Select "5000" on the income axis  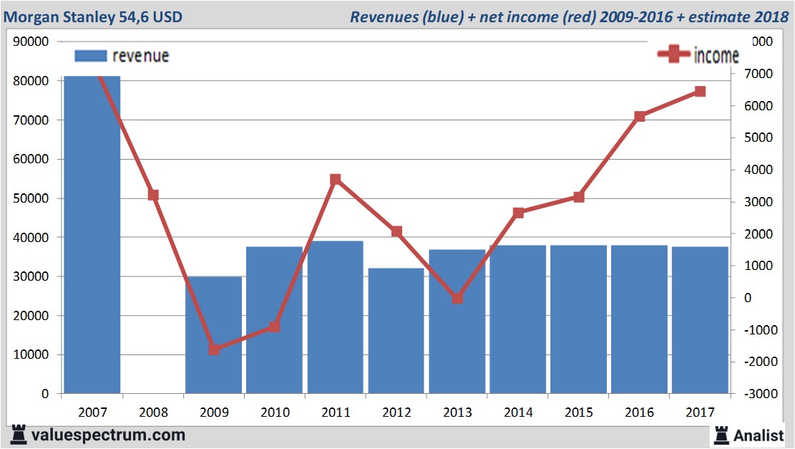click(759, 137)
